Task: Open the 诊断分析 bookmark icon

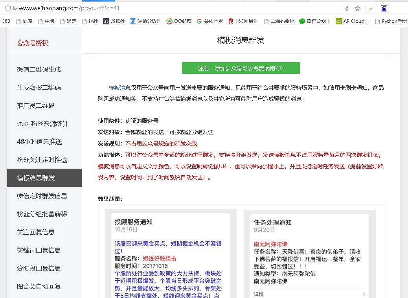Action: (133, 21)
